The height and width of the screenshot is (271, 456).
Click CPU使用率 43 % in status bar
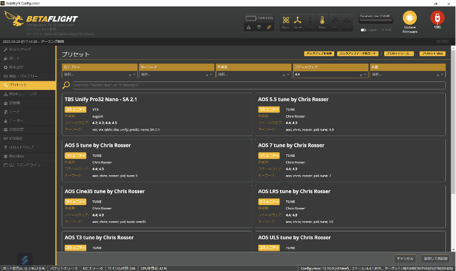click(154, 268)
